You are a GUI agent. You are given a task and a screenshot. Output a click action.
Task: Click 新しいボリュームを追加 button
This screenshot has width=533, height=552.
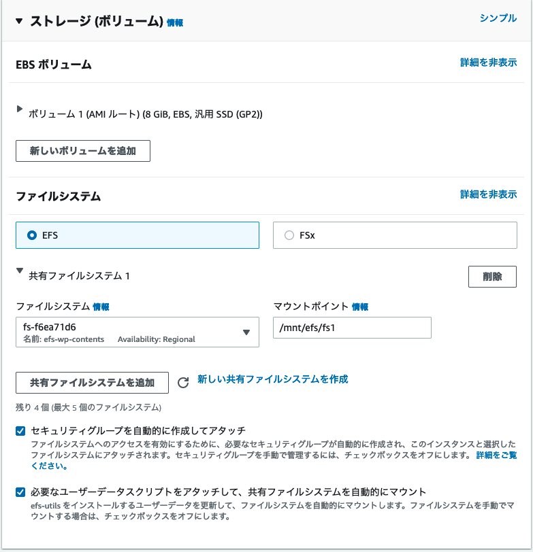(83, 151)
